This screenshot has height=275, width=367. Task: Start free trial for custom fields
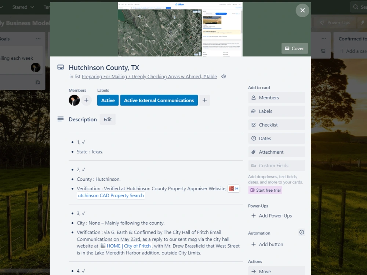(265, 190)
